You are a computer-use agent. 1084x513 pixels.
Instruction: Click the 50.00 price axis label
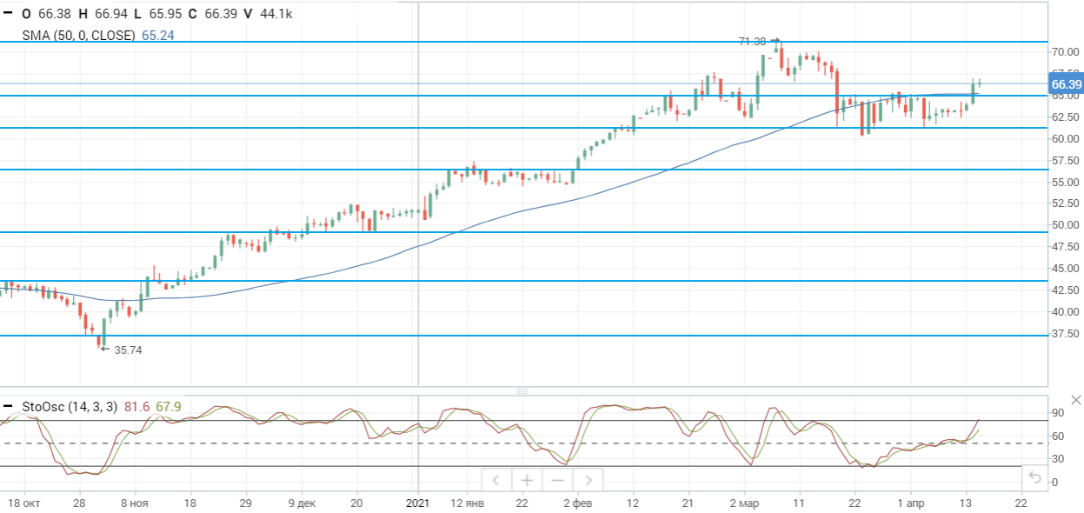1065,224
